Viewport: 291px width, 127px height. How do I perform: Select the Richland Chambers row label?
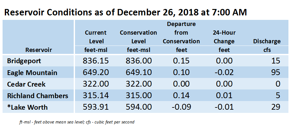pos(37,96)
